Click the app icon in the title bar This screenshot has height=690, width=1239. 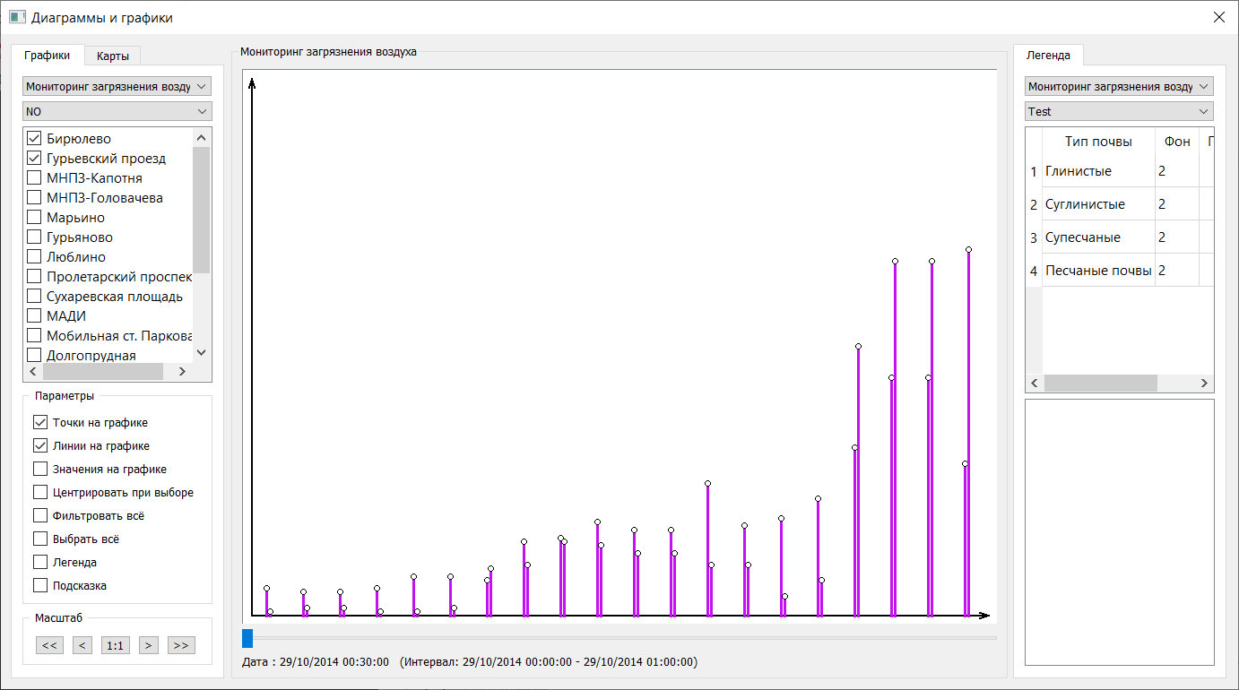pos(17,17)
